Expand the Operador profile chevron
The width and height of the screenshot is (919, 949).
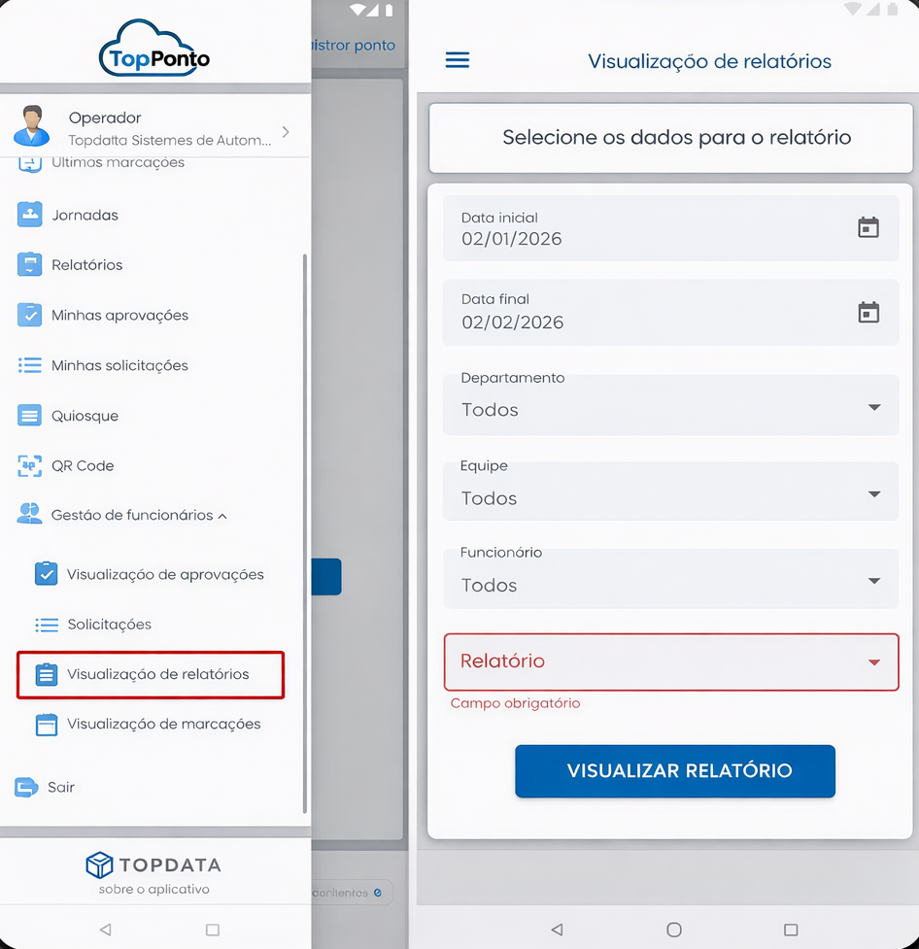coord(286,132)
